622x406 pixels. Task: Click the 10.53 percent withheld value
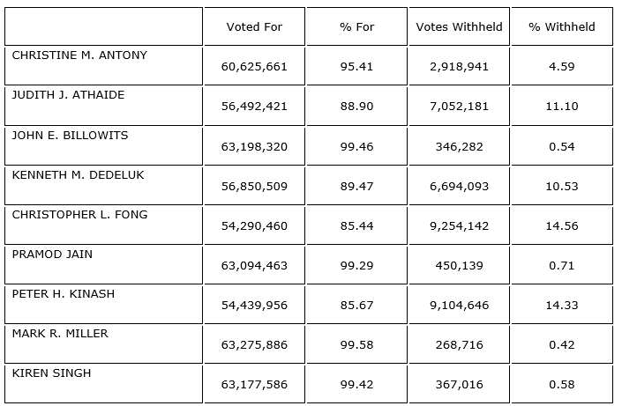click(x=561, y=186)
